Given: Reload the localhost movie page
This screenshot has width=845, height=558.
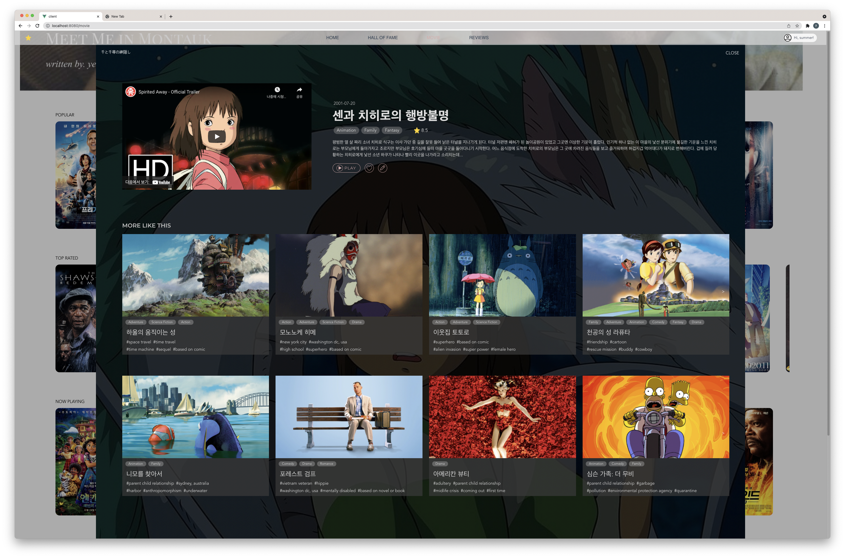Looking at the screenshot, I should pyautogui.click(x=37, y=26).
